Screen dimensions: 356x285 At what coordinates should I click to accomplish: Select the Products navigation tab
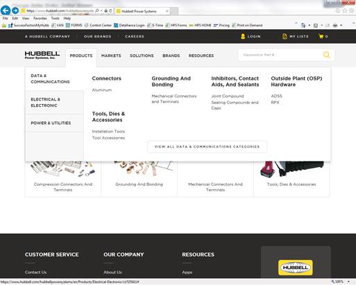click(x=81, y=55)
